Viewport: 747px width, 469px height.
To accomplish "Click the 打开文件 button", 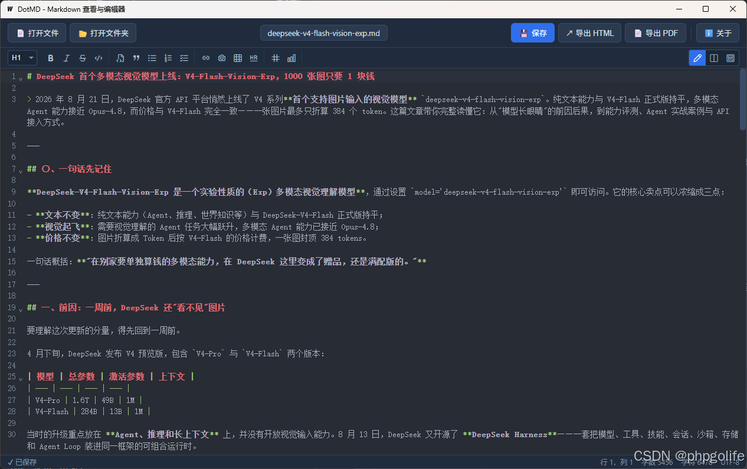I will (37, 33).
